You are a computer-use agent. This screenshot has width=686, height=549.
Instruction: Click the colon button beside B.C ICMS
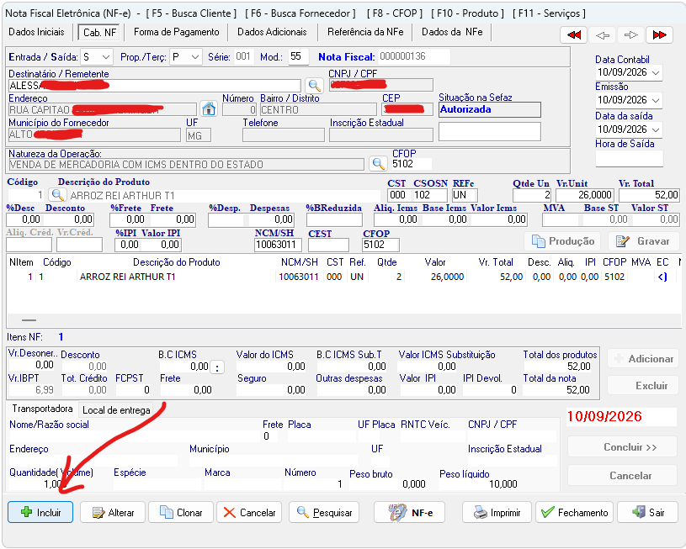click(x=217, y=367)
